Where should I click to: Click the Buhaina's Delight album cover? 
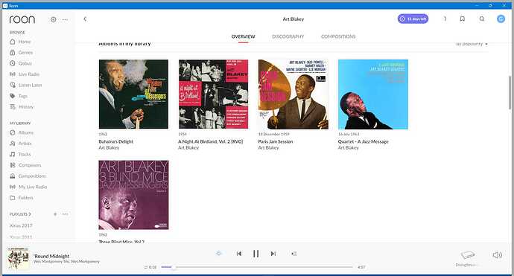click(133, 94)
